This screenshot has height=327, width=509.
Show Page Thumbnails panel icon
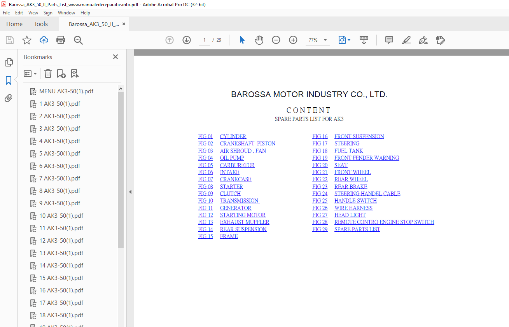(9, 62)
